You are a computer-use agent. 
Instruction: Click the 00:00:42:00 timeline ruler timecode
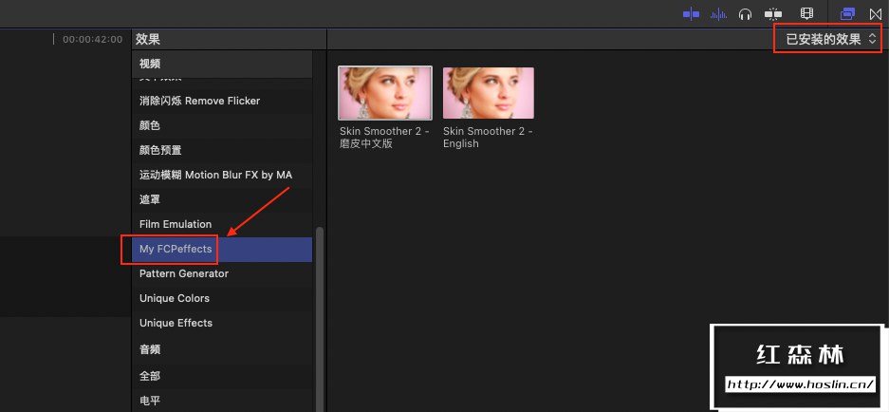click(x=92, y=39)
